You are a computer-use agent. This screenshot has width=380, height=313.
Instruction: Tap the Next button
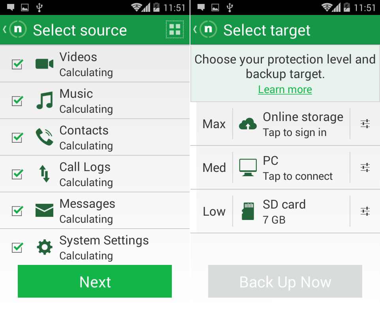click(95, 281)
